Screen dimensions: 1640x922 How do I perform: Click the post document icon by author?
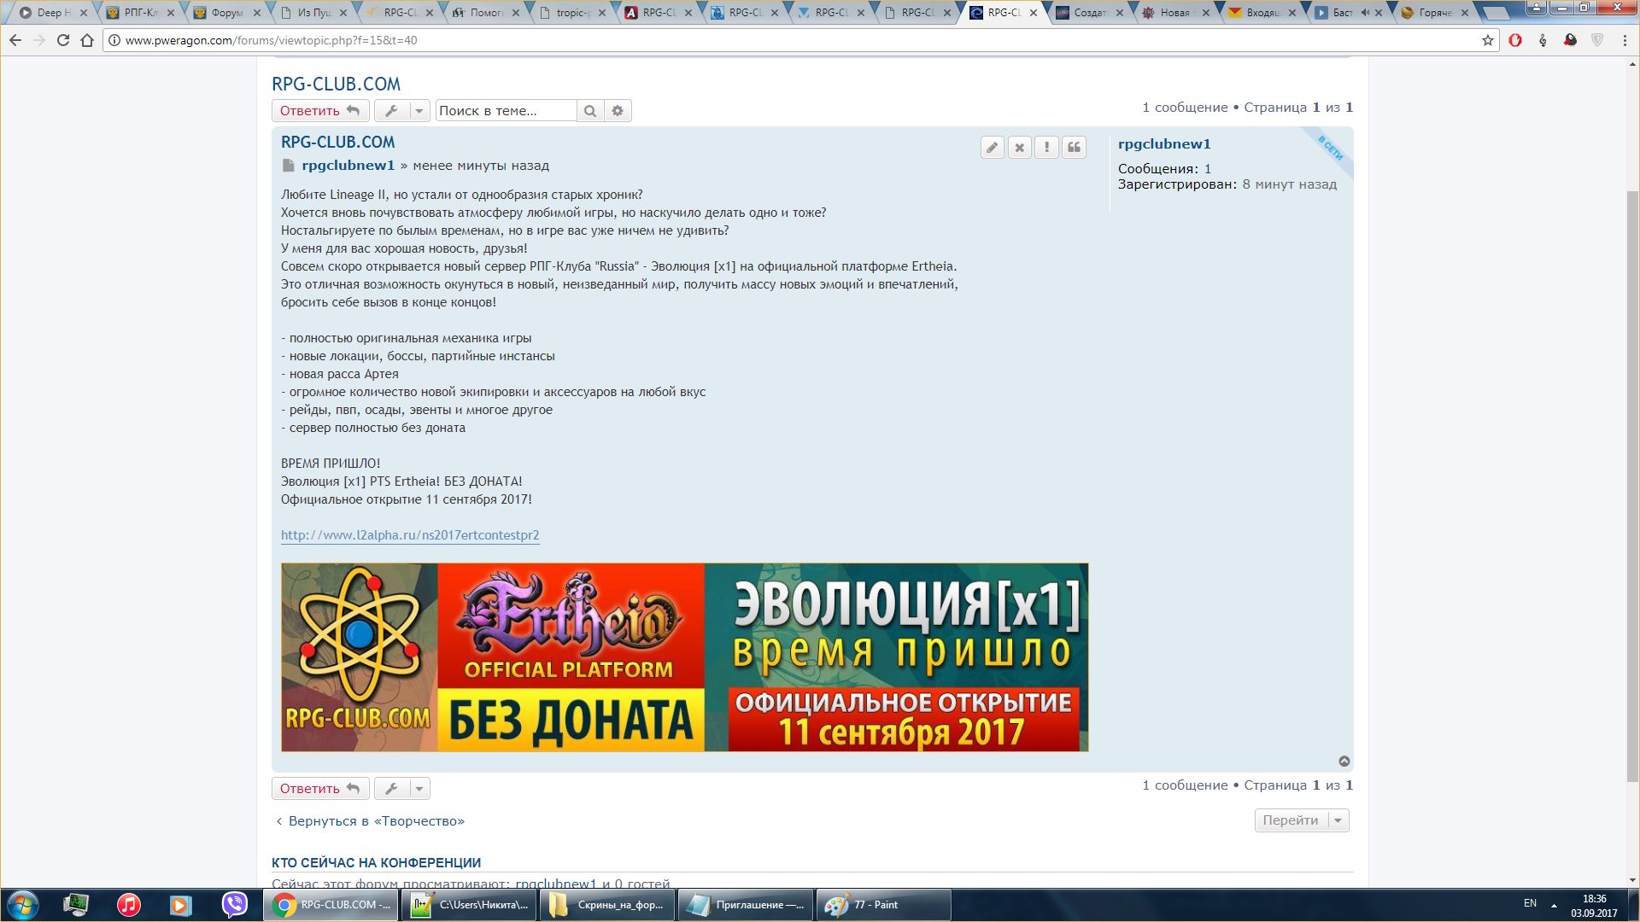[x=288, y=166]
